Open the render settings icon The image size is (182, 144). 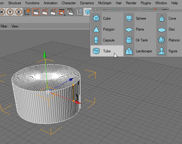click(70, 12)
